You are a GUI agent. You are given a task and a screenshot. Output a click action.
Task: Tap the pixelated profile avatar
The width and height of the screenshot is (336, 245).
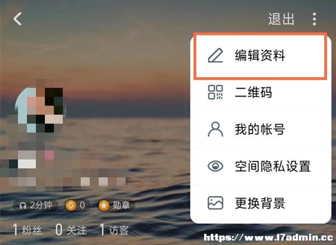[x=40, y=106]
